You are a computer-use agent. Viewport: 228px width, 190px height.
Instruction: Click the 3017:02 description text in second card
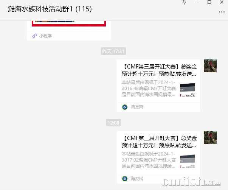149,160
